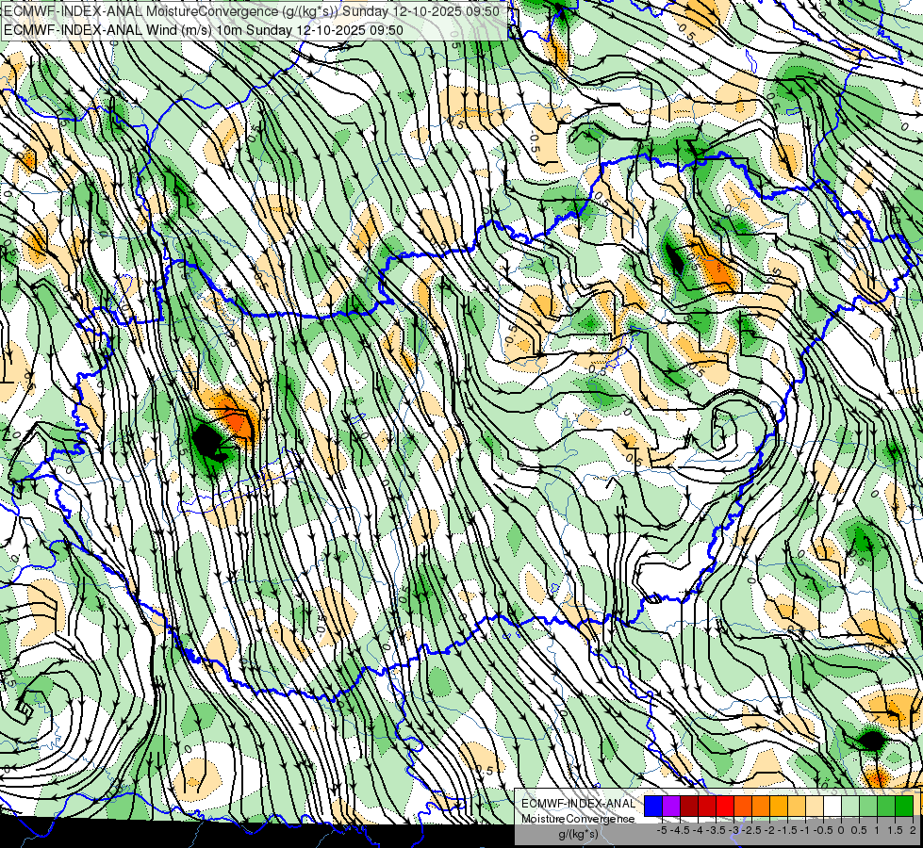Click the white legend swatch for -0.5 to 0

click(x=832, y=807)
